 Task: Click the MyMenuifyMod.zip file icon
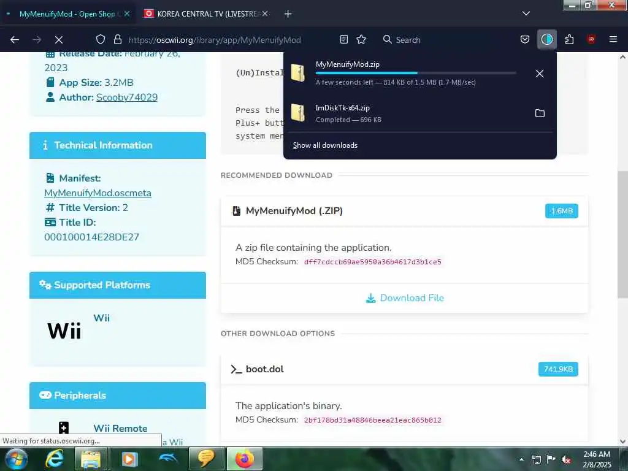(x=298, y=73)
